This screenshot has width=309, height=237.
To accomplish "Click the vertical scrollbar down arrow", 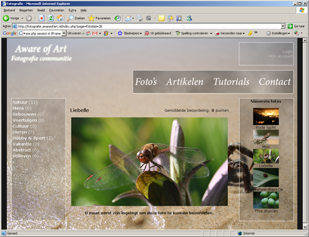I will coord(305,227).
